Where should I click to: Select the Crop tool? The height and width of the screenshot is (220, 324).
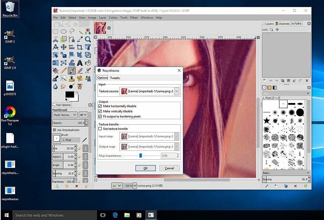[80, 47]
